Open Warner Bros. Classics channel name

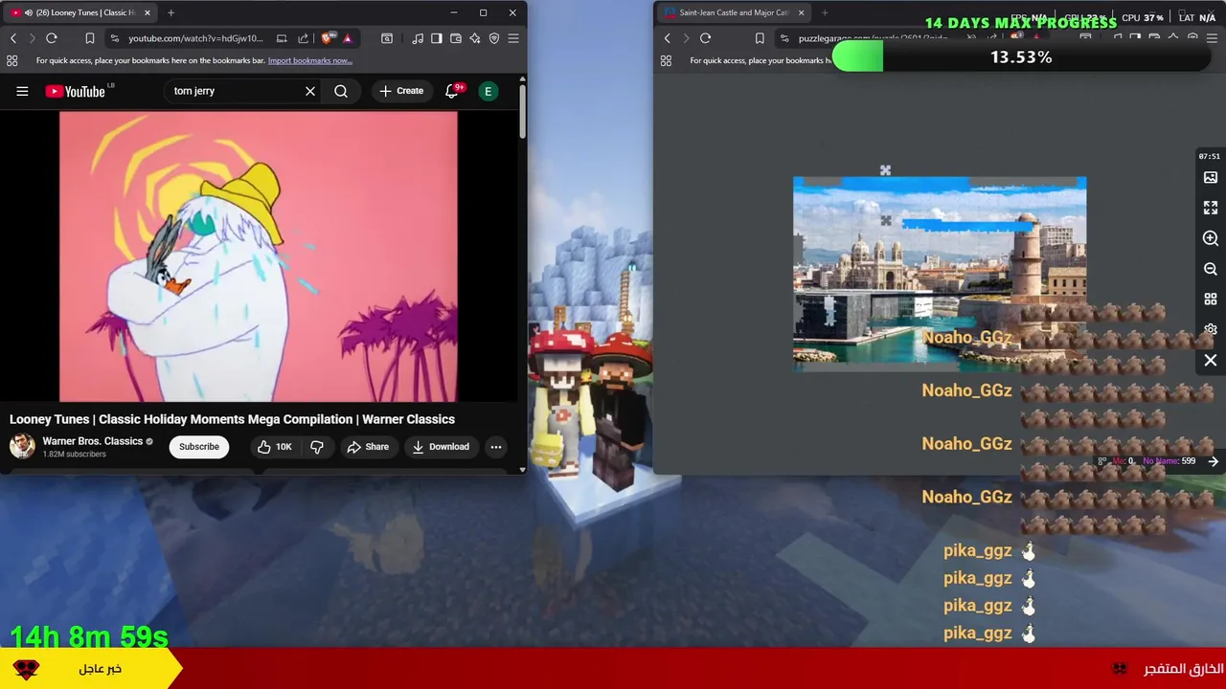[x=92, y=441]
